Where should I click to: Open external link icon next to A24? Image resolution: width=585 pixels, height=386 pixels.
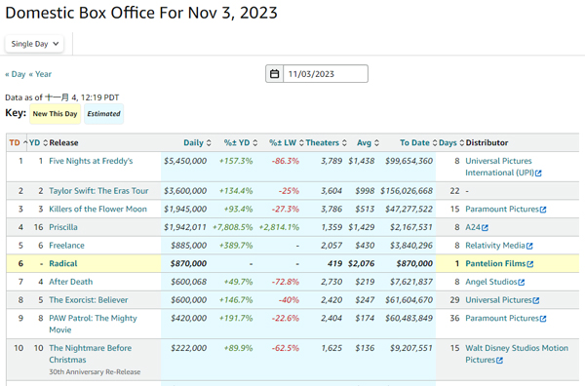(485, 227)
